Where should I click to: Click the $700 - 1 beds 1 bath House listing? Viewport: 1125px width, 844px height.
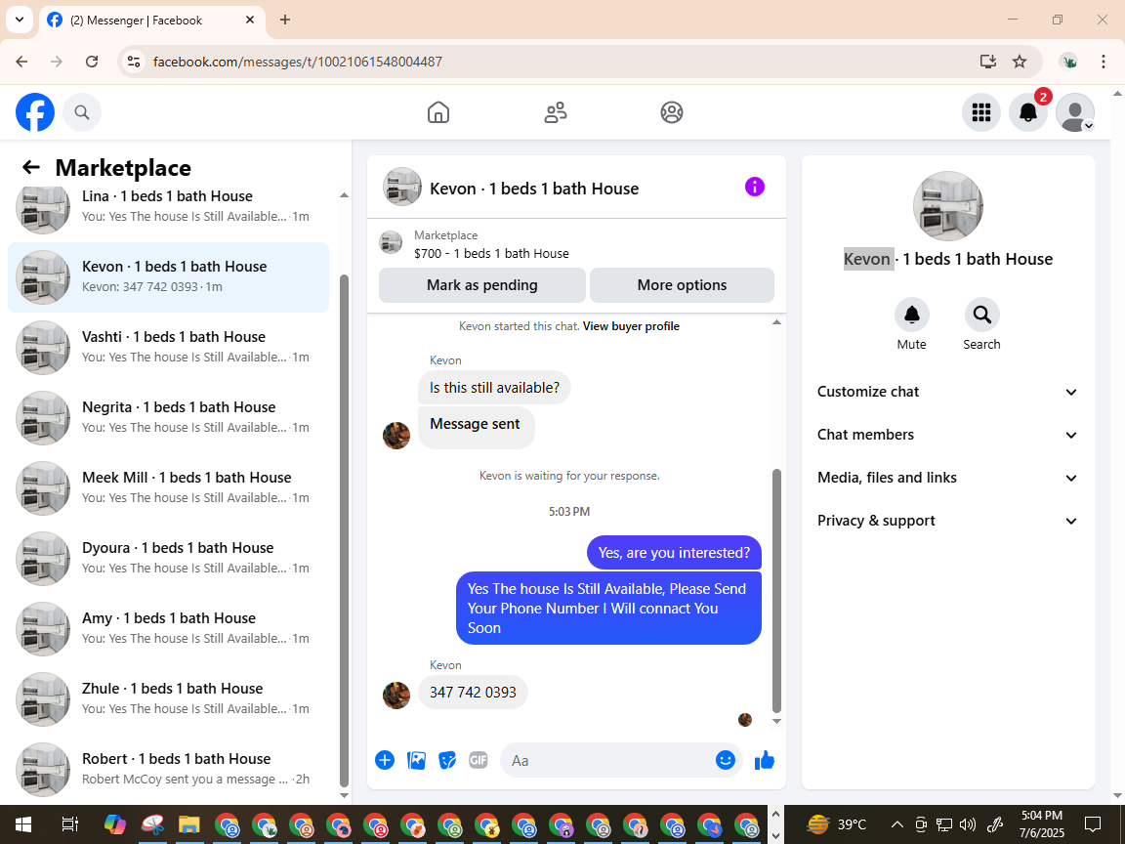coord(491,253)
